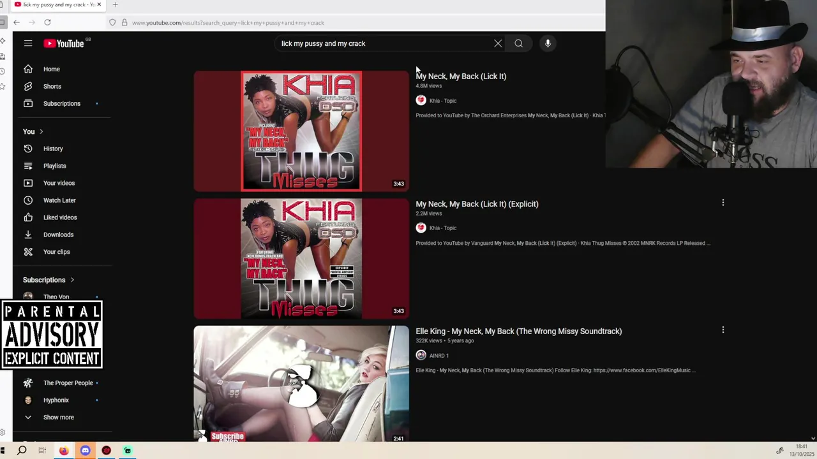
Task: Open Hyphonix subscription channel
Action: (x=56, y=400)
